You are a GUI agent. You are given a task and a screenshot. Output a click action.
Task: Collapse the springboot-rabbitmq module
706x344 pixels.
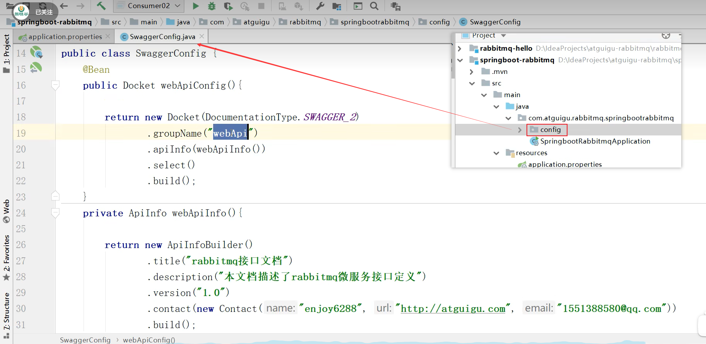(460, 60)
